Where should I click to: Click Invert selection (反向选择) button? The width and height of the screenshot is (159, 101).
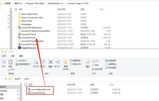111,68
